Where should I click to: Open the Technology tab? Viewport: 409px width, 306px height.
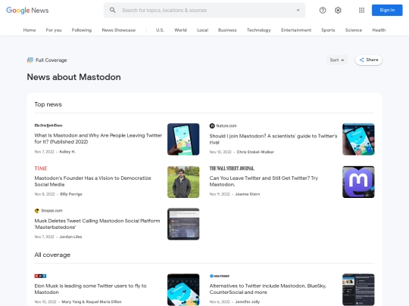point(259,30)
